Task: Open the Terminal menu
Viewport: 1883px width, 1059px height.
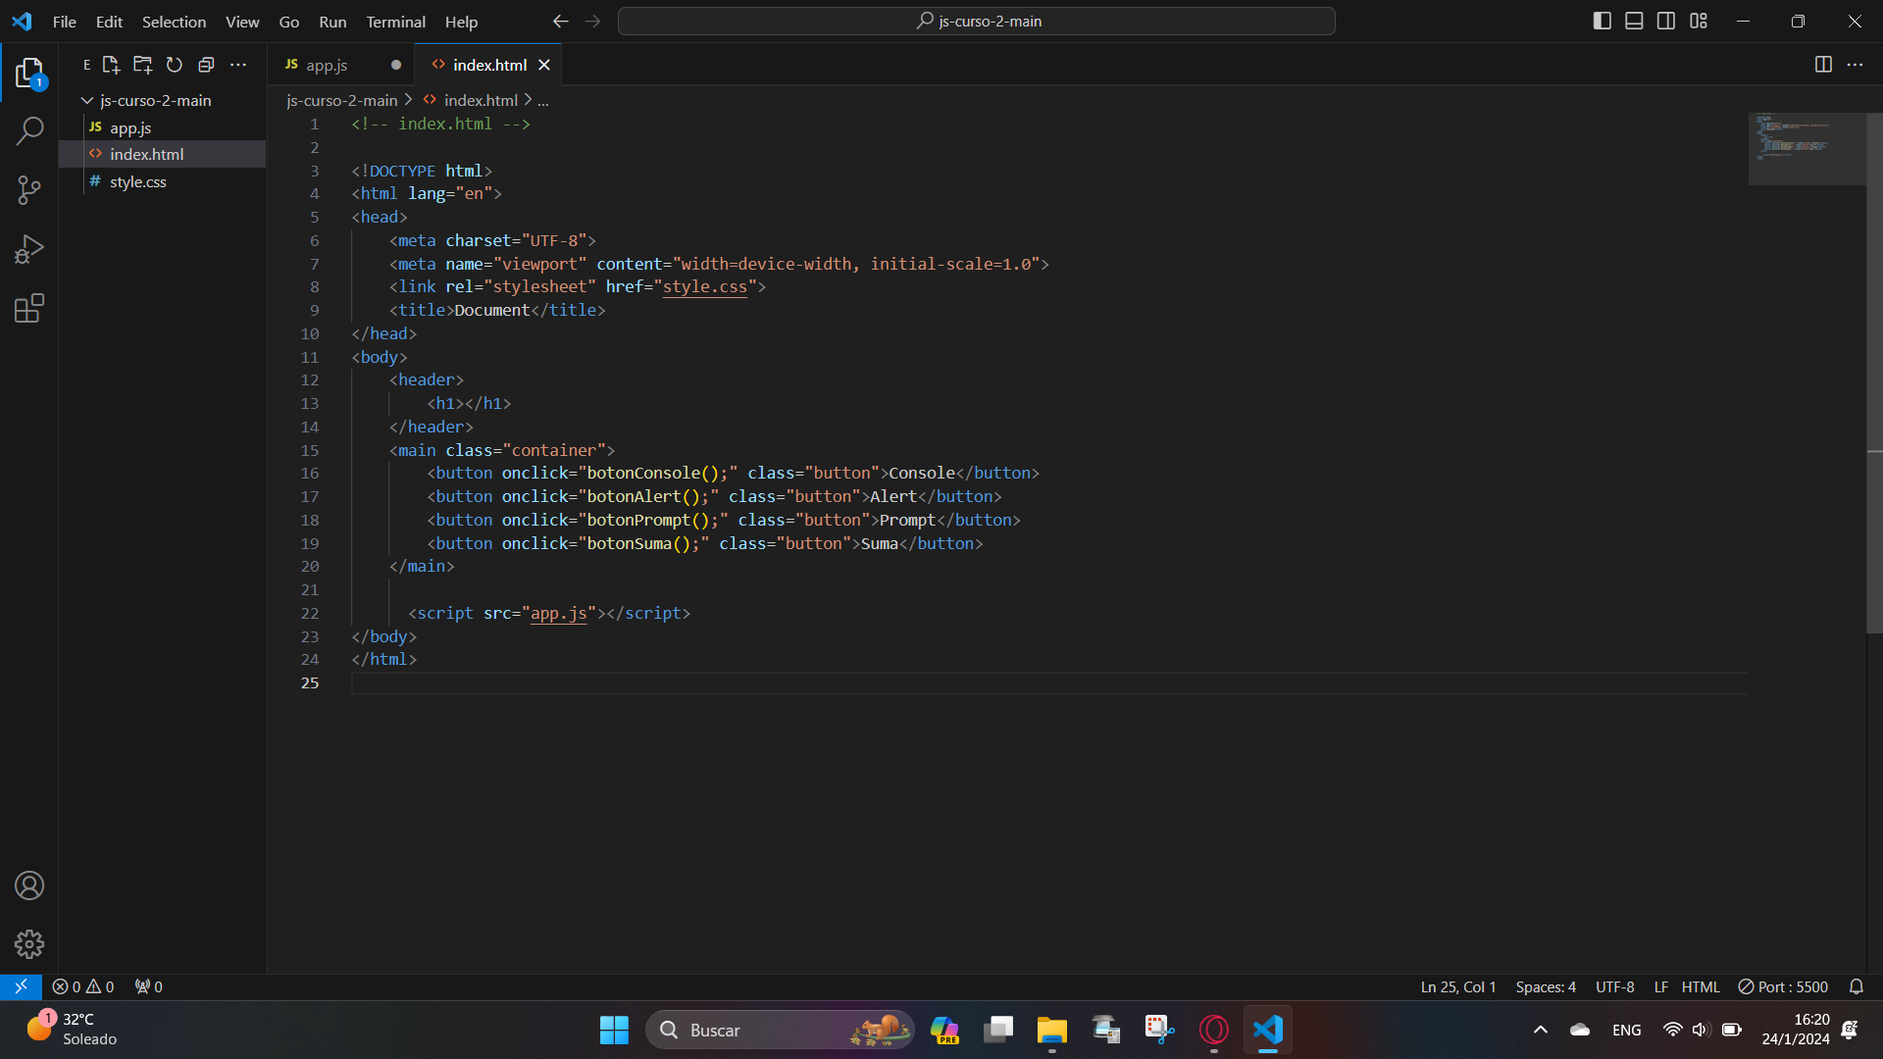Action: 395,22
